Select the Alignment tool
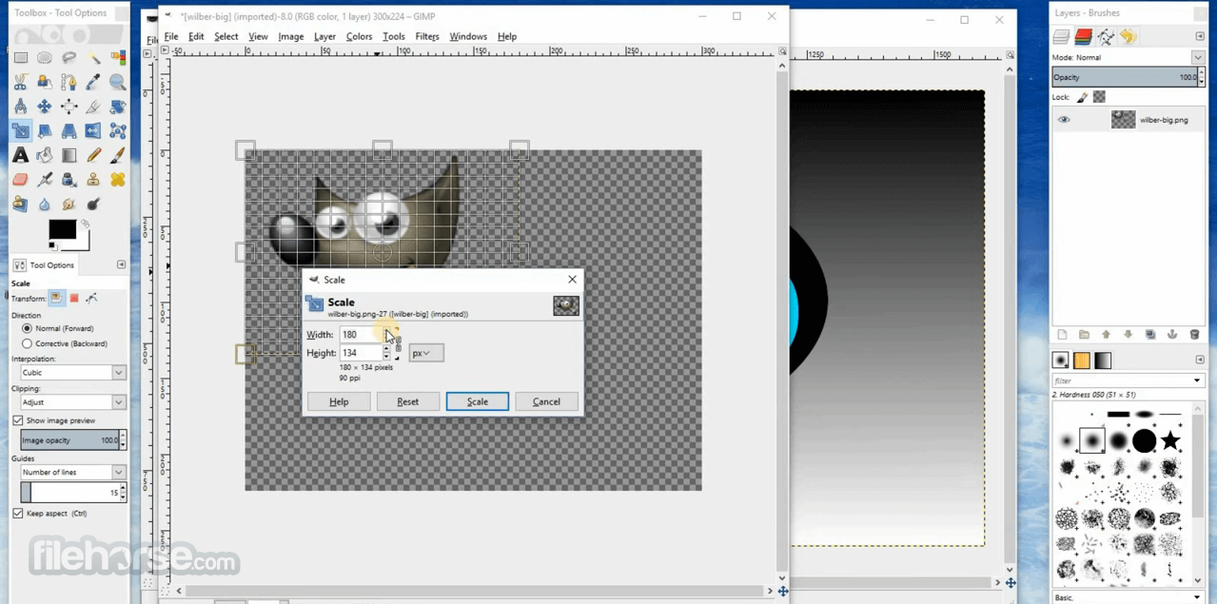The height and width of the screenshot is (604, 1217). pyautogui.click(x=69, y=107)
